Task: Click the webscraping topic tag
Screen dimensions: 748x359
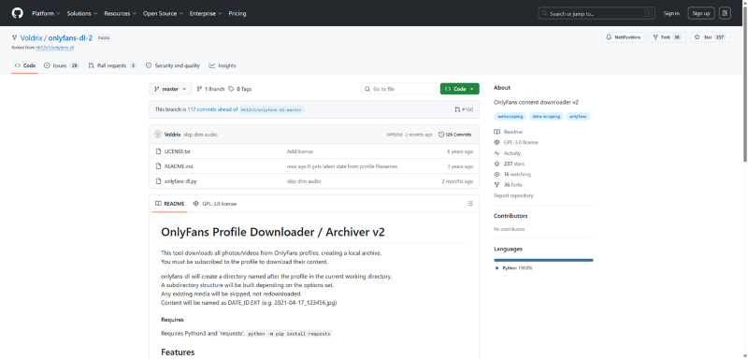Action: click(x=510, y=116)
